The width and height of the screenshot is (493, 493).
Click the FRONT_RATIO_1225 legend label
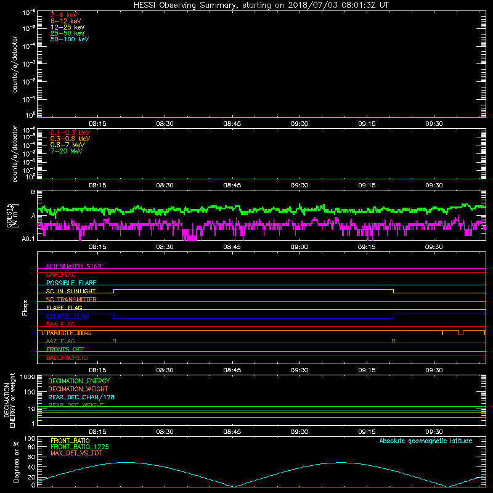point(79,447)
